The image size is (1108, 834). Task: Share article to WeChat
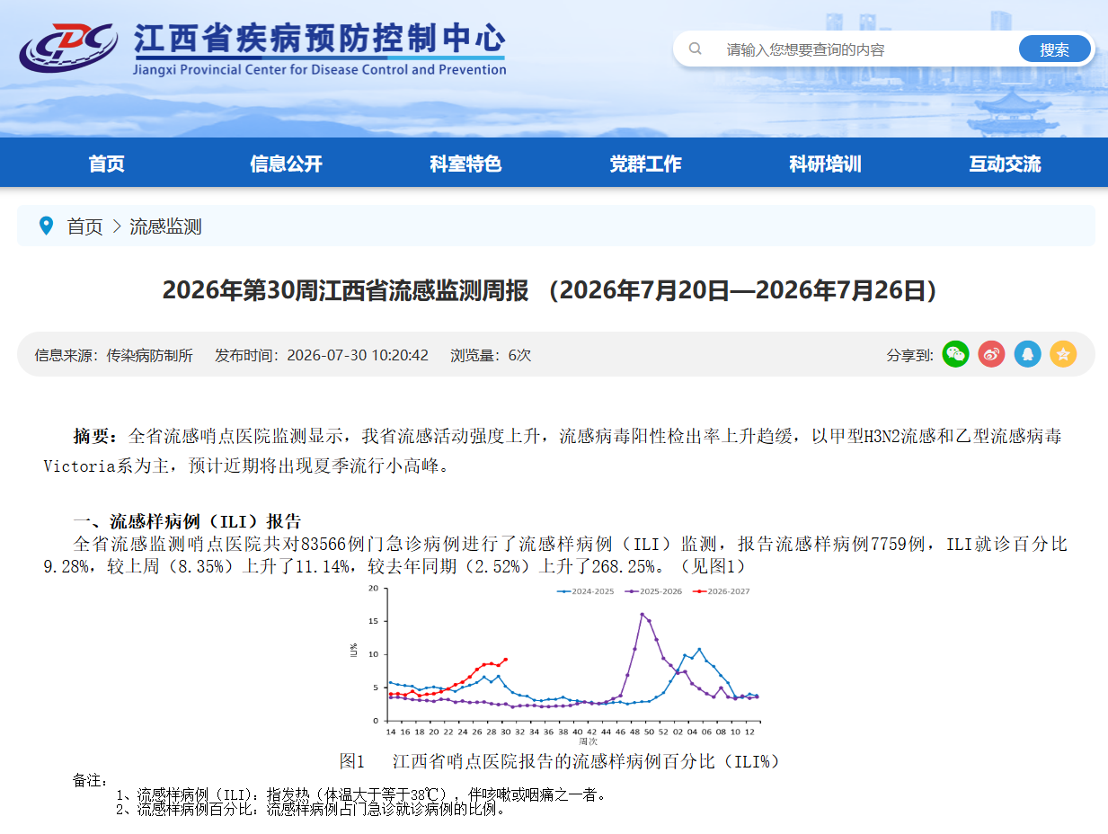[x=955, y=354]
